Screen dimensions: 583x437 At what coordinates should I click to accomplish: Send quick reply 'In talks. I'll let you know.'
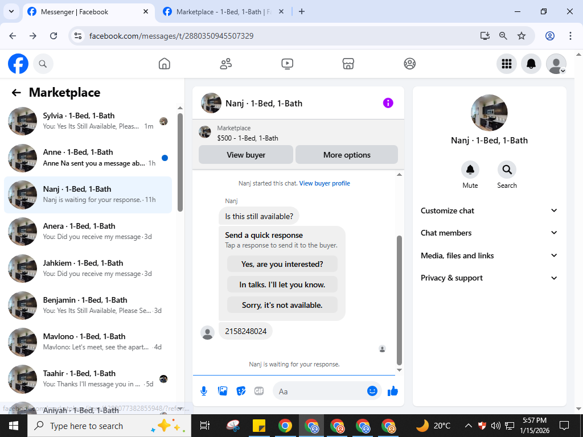pyautogui.click(x=282, y=285)
